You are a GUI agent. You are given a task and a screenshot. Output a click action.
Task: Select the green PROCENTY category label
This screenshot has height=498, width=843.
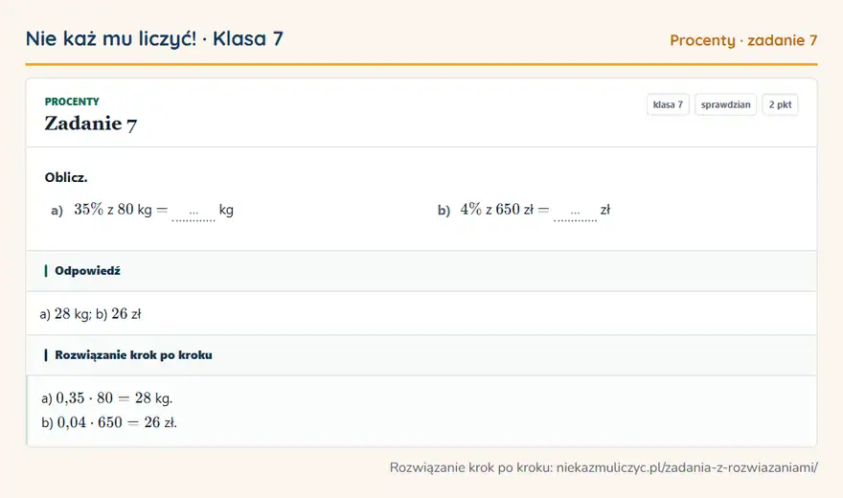coord(72,102)
